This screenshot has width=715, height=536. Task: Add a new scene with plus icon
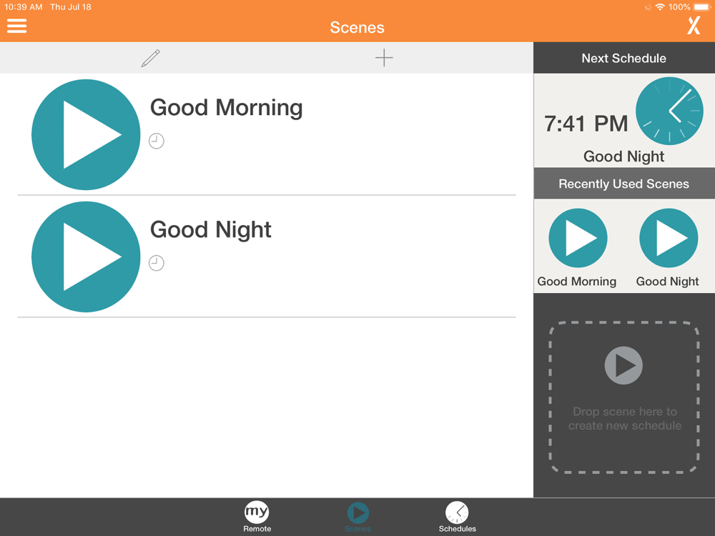[384, 58]
